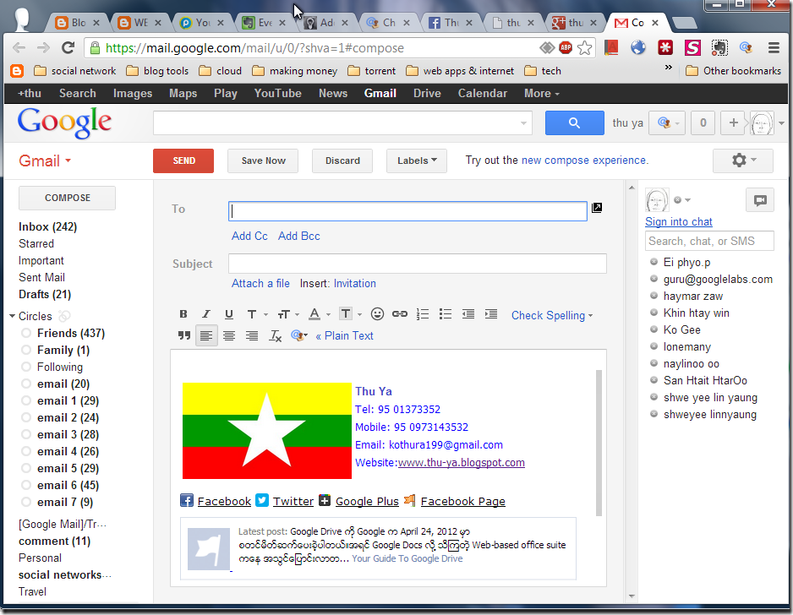Open AdBlock Plus extension icon
Viewport: 793px width, 615px height.
pyautogui.click(x=566, y=48)
